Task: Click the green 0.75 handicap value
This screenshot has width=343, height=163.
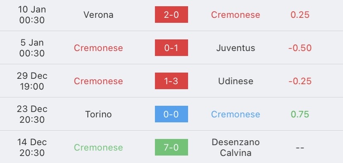Action: [x=300, y=114]
